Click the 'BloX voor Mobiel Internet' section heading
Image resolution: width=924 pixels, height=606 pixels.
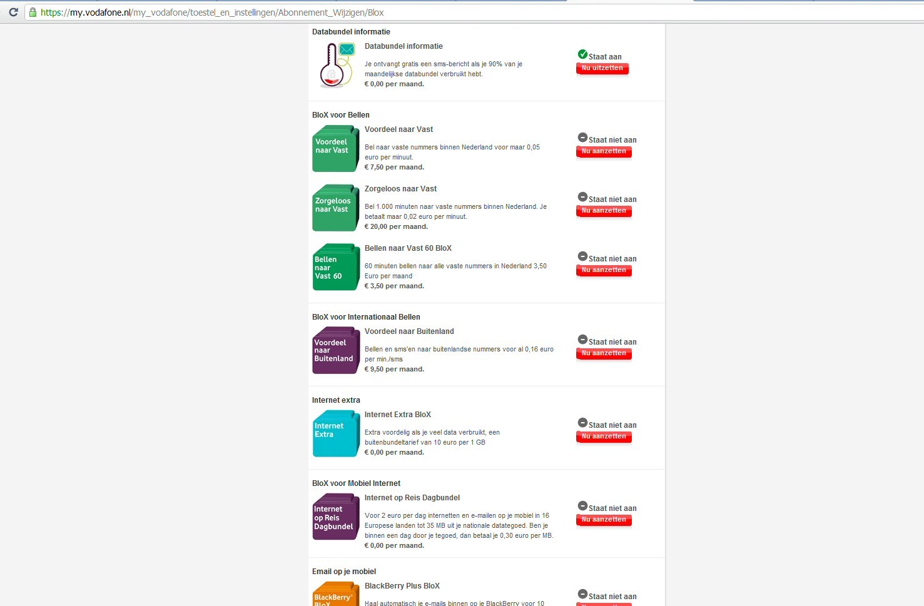click(356, 483)
